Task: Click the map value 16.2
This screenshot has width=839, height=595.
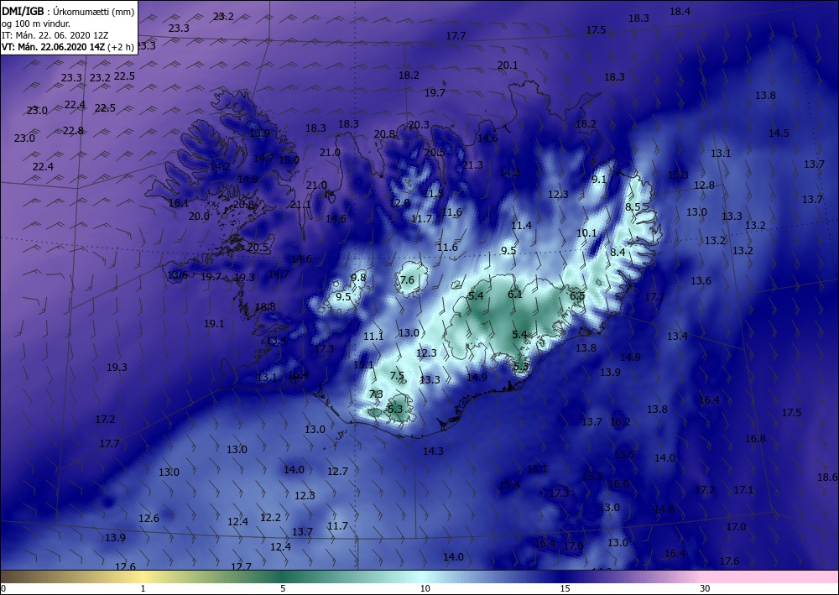Action: pos(620,421)
